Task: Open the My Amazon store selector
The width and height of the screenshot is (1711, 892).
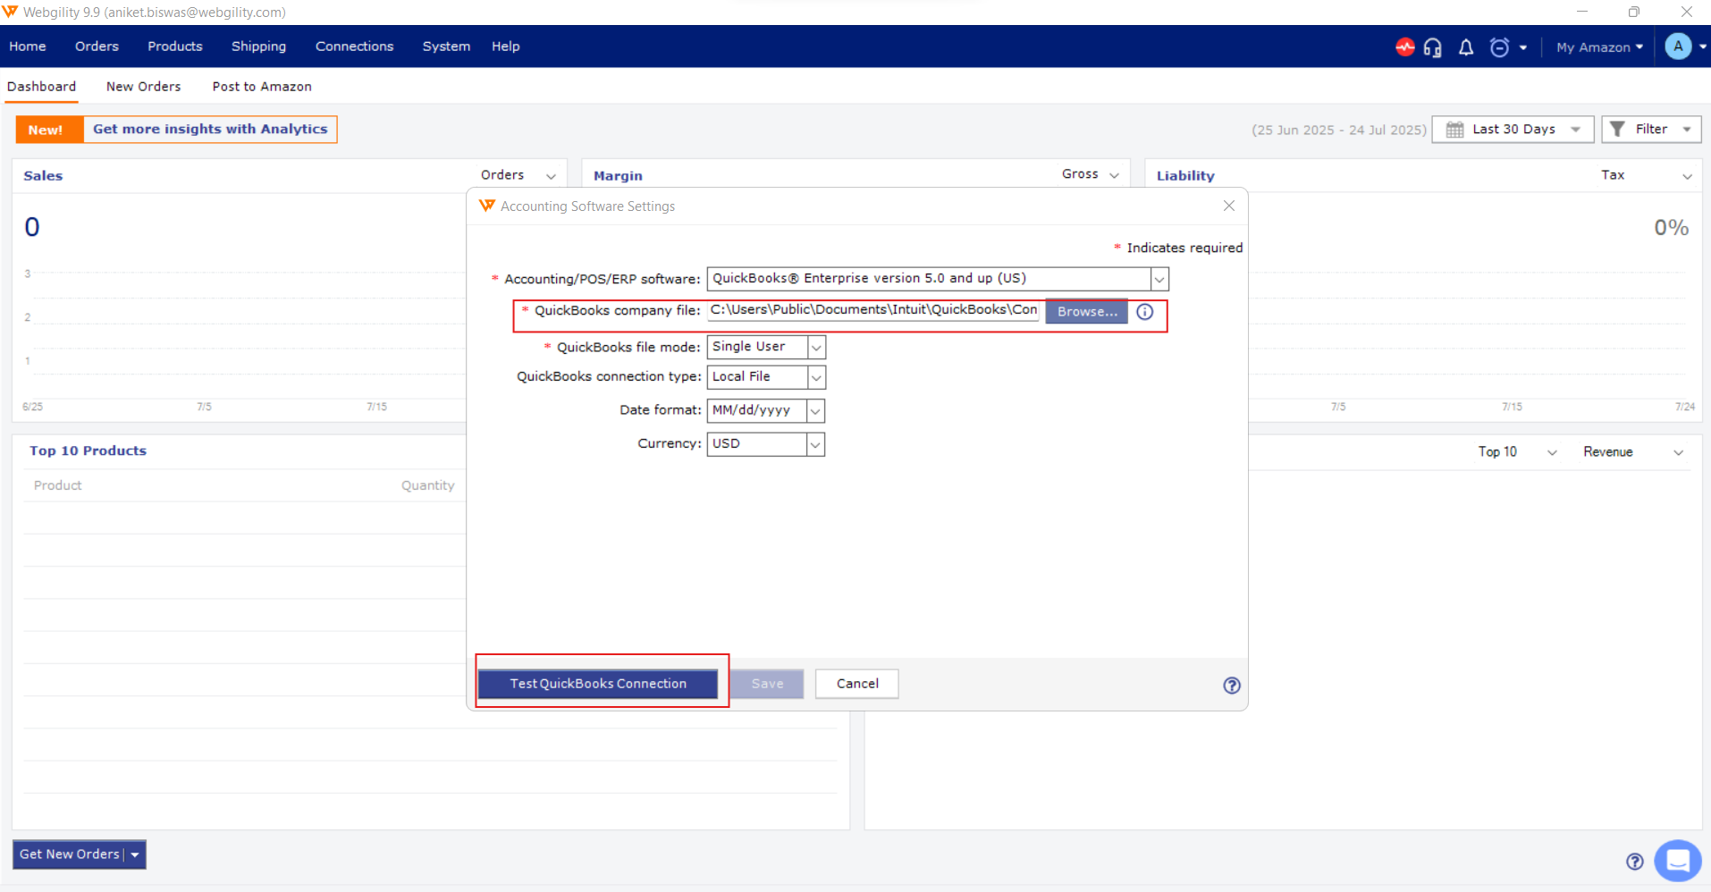Action: click(1599, 47)
